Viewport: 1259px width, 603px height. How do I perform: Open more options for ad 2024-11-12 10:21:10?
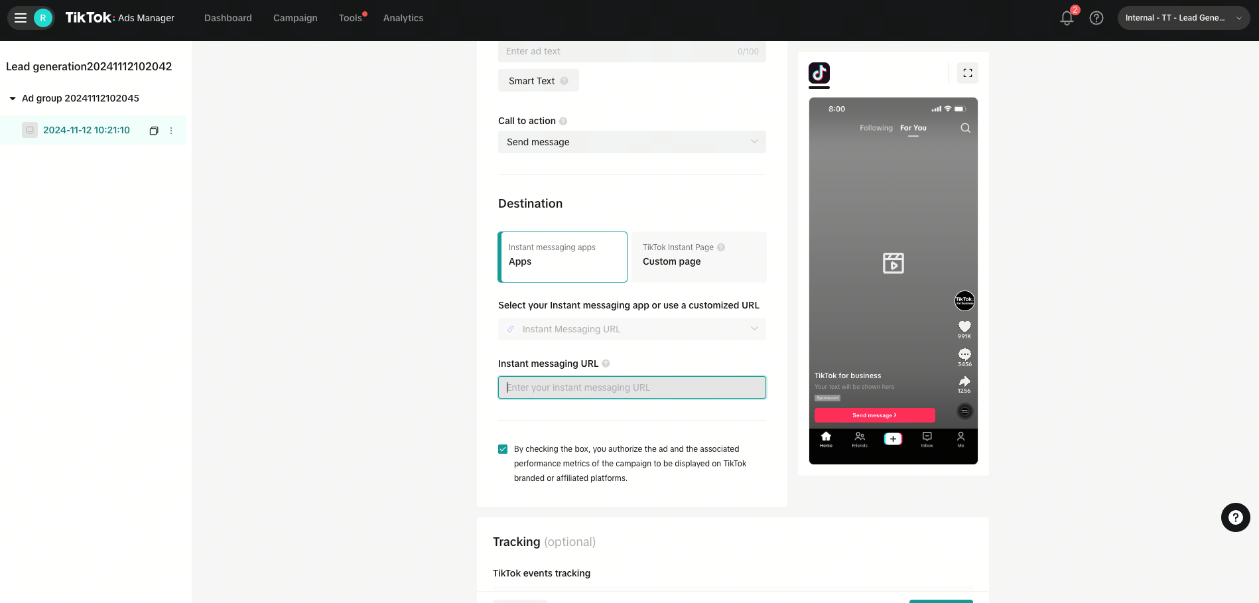(171, 131)
